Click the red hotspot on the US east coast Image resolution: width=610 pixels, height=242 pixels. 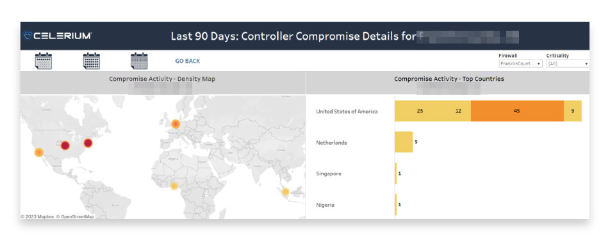[x=88, y=143]
